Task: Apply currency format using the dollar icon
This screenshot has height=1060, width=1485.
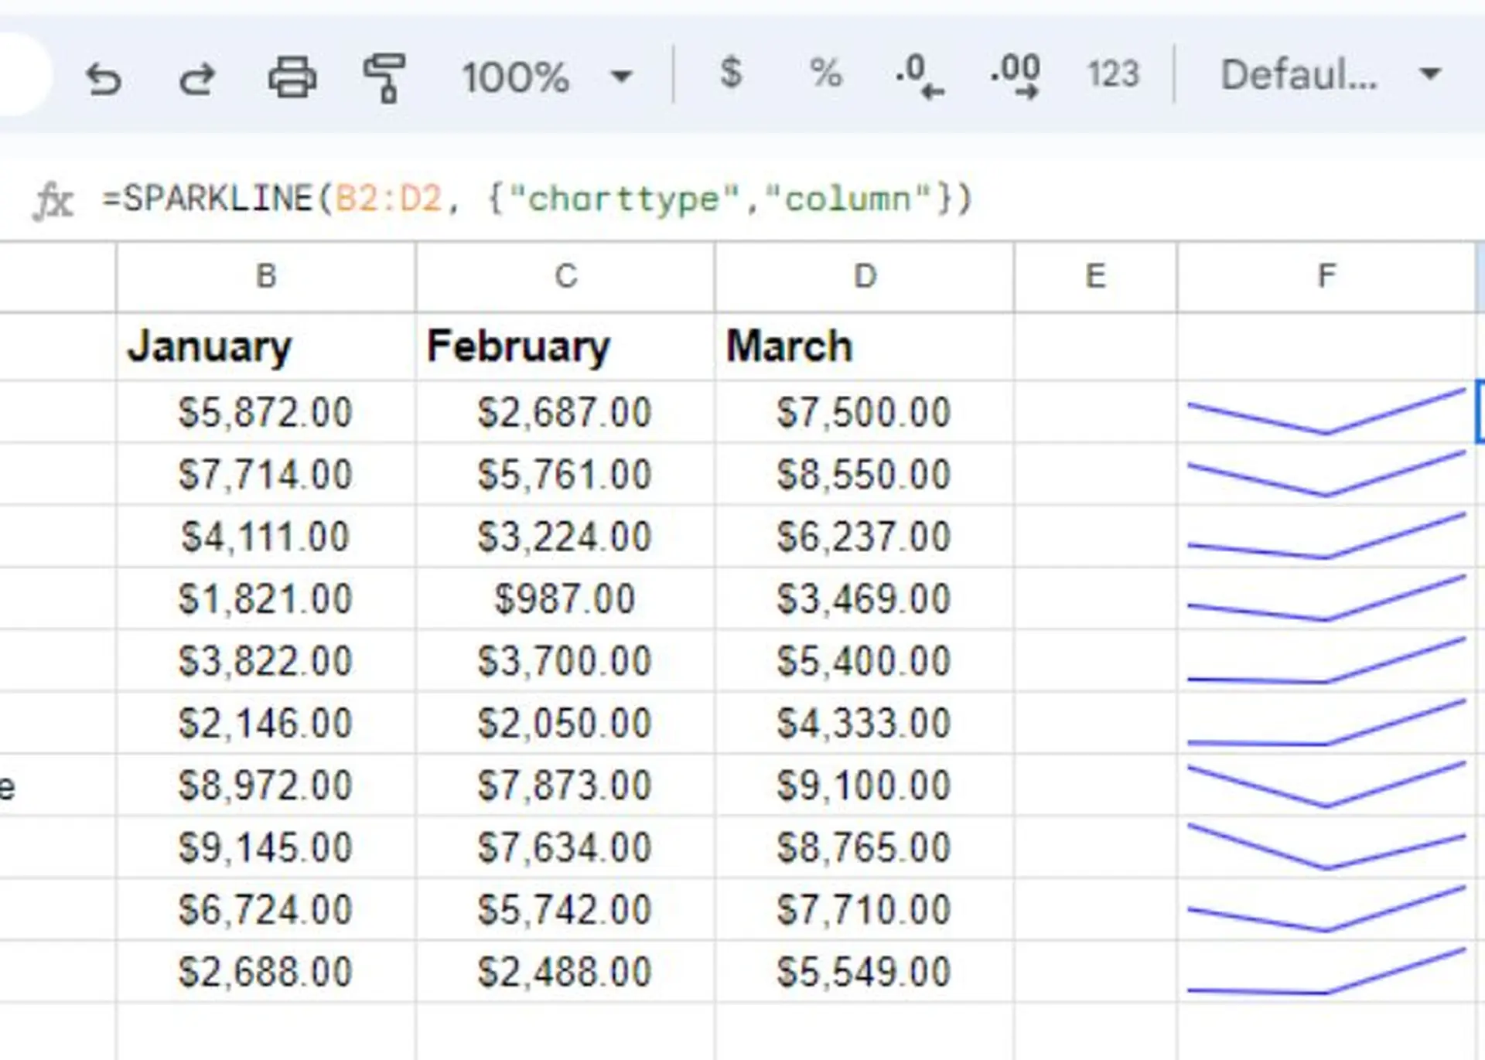Action: 730,75
